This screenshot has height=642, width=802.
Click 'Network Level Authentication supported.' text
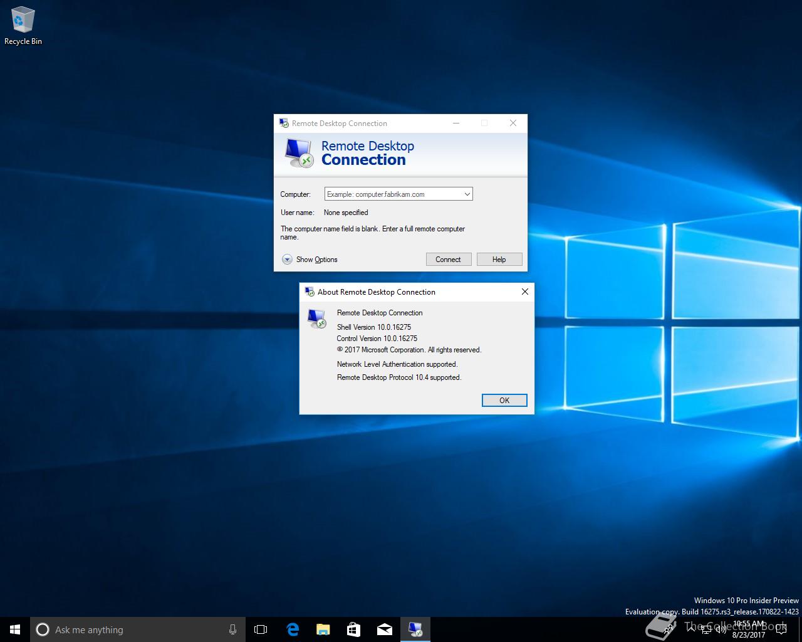(397, 364)
